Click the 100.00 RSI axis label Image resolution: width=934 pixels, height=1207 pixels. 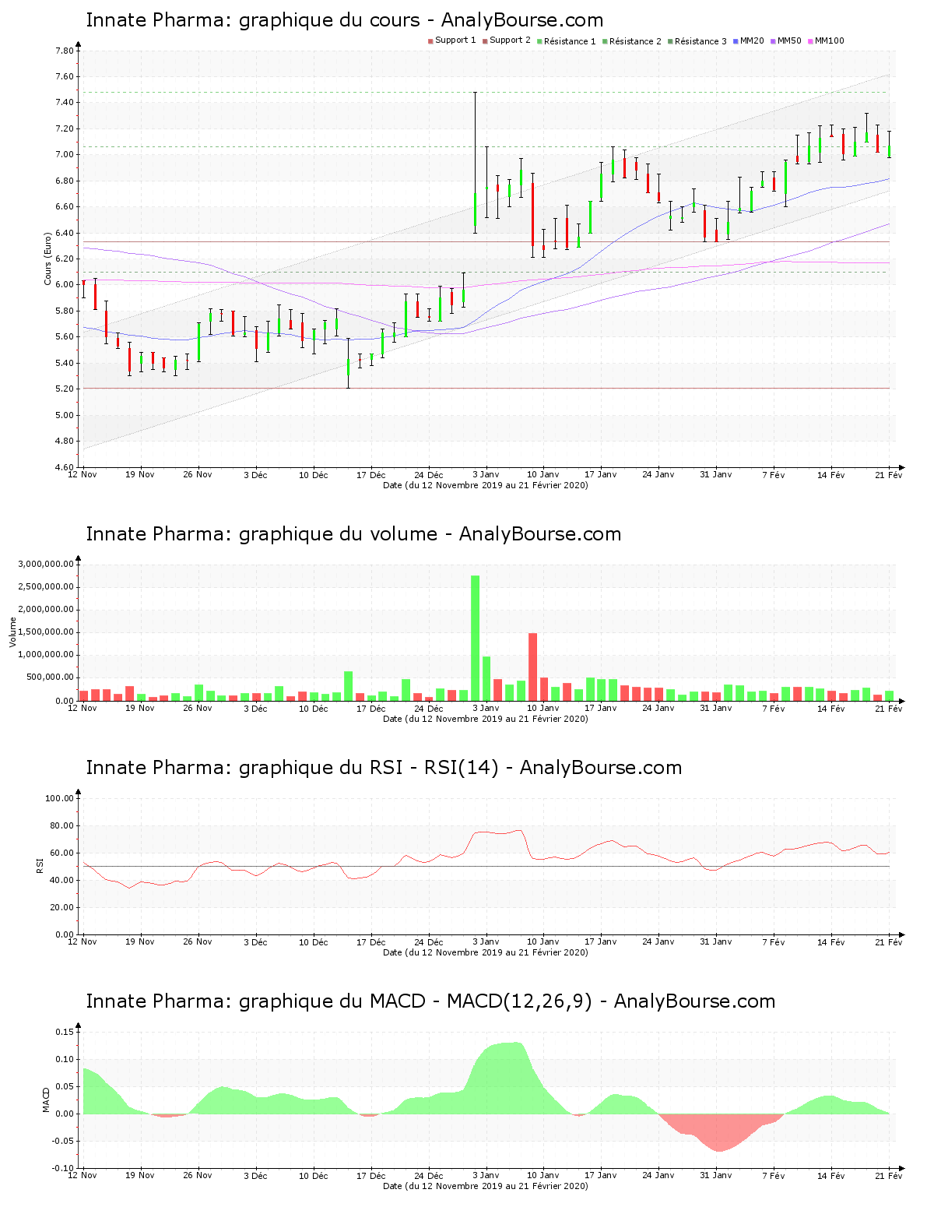pyautogui.click(x=59, y=798)
